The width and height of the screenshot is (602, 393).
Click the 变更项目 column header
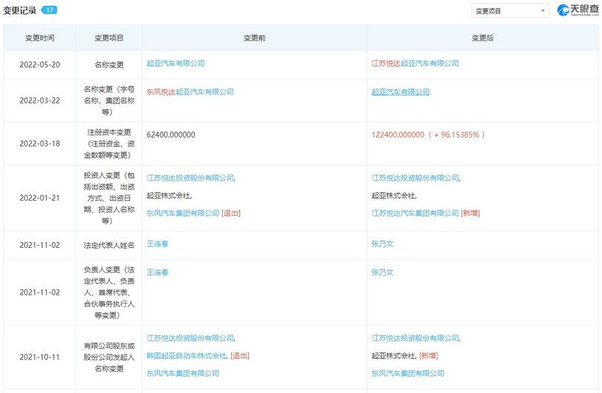click(x=109, y=38)
